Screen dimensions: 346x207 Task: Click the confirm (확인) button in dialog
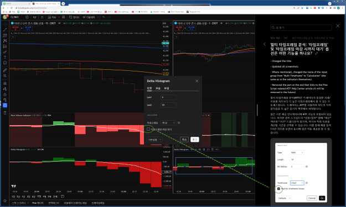click(195, 139)
